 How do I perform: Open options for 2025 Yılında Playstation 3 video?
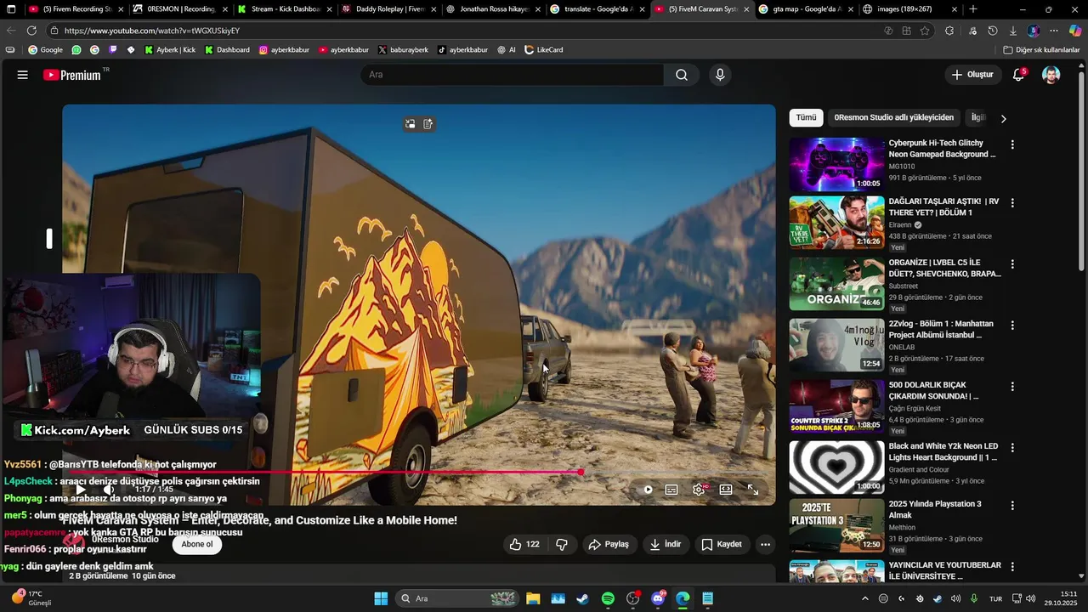coord(1011,506)
